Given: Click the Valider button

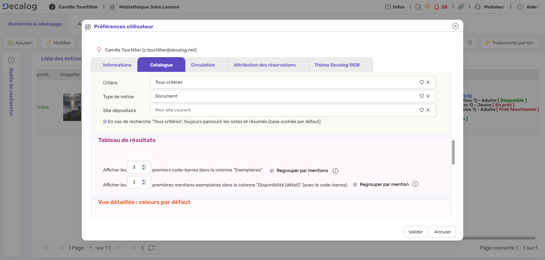Looking at the screenshot, I should click(415, 232).
